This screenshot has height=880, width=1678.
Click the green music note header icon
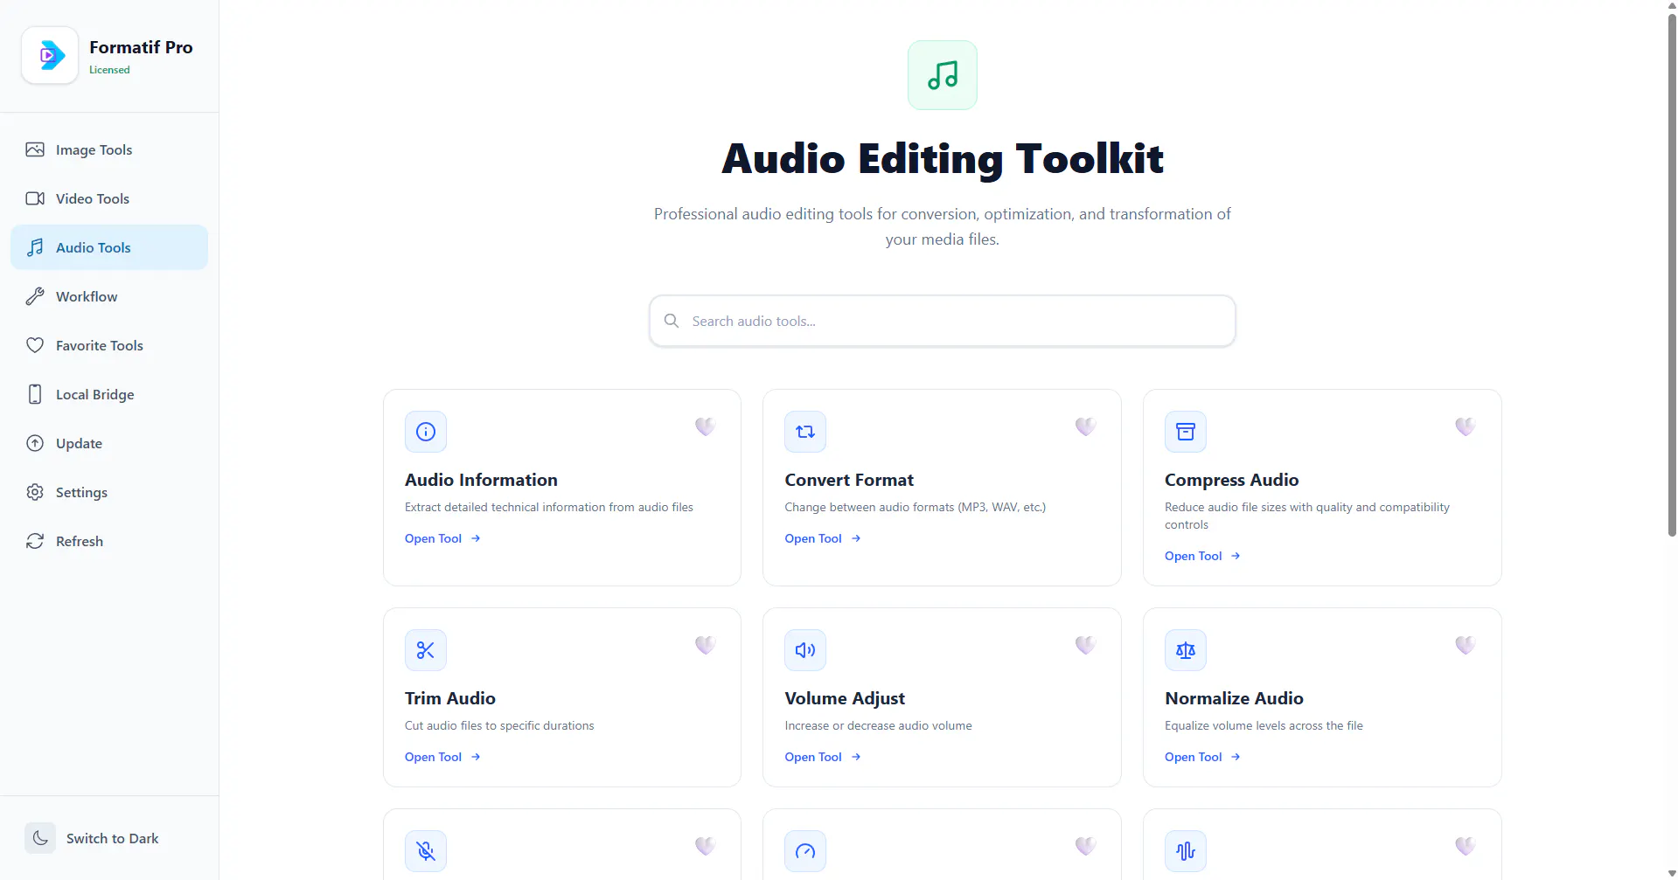[942, 75]
